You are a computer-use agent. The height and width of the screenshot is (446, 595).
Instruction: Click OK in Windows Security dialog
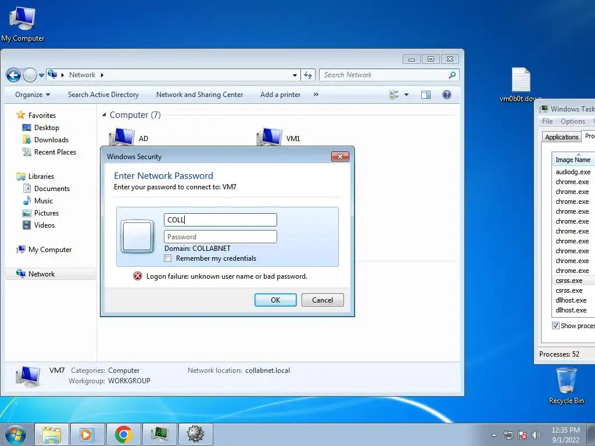click(x=275, y=300)
